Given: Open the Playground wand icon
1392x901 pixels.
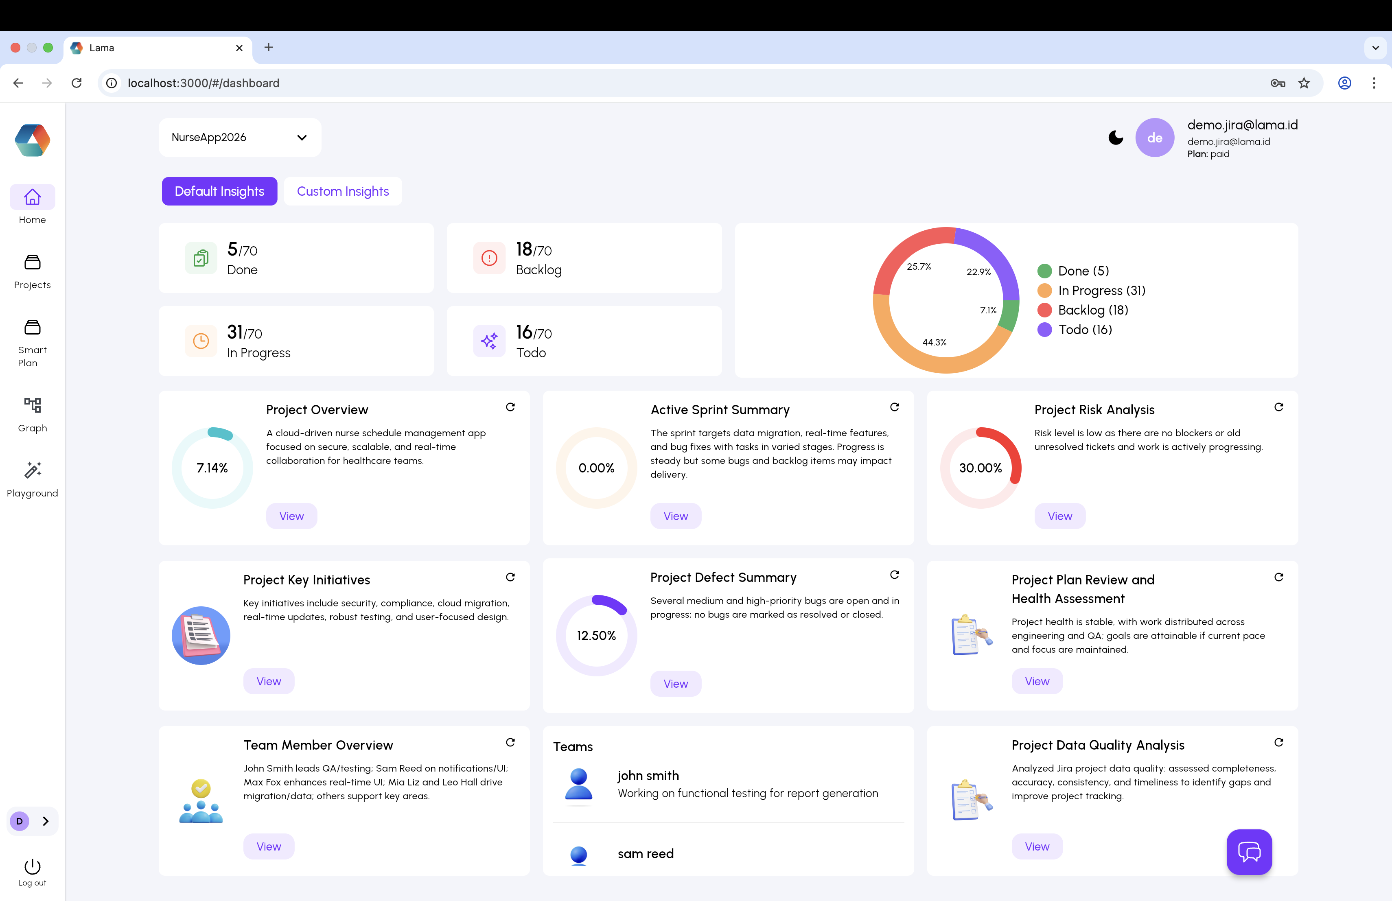Looking at the screenshot, I should coord(32,470).
